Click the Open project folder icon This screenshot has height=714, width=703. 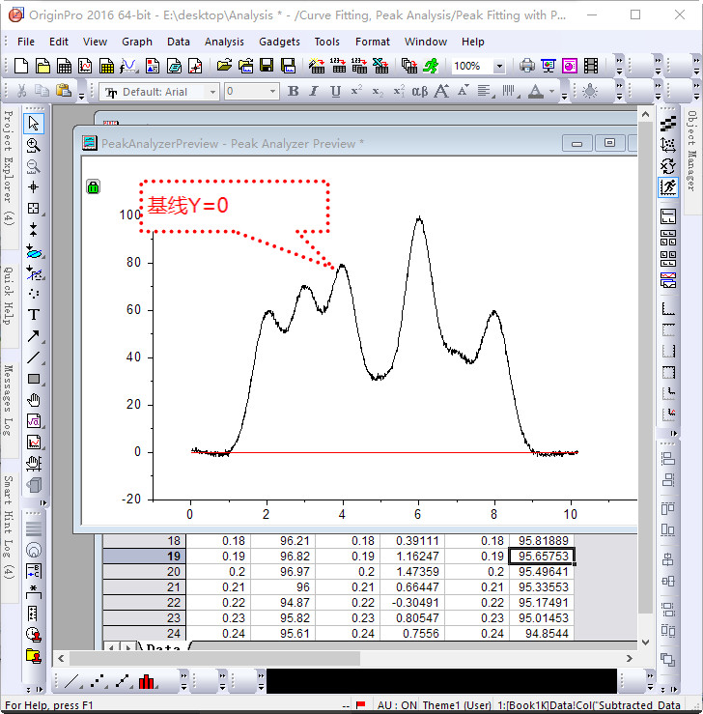click(x=224, y=66)
